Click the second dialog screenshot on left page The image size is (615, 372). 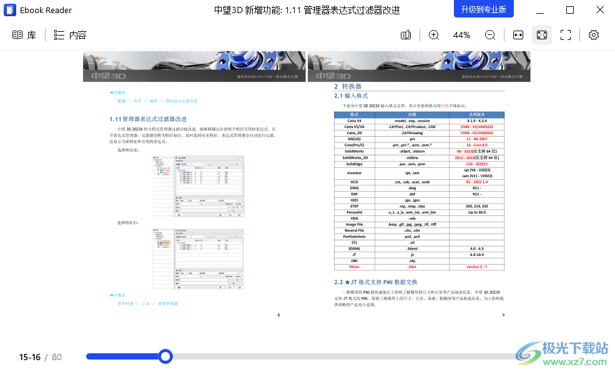[198, 258]
